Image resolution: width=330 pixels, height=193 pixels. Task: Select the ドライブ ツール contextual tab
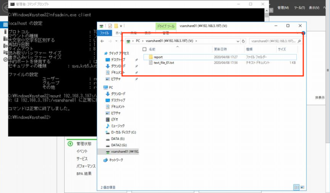click(166, 26)
